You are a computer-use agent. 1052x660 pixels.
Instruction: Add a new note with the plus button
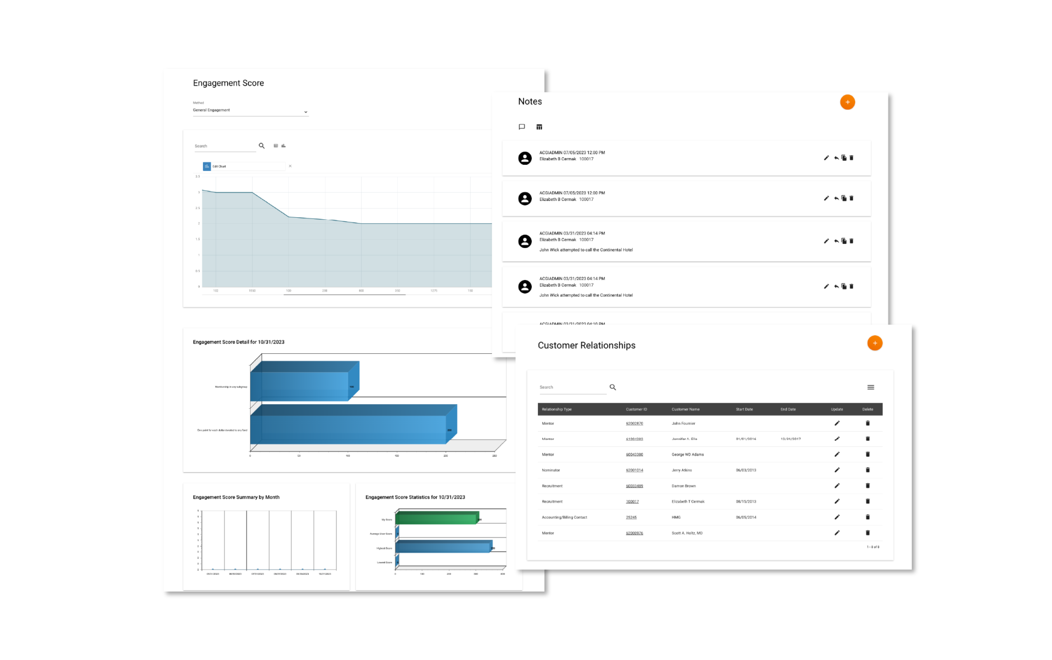pos(848,102)
